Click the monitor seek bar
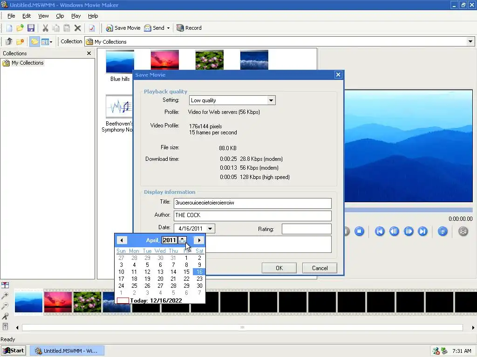The image size is (477, 357). (x=409, y=210)
